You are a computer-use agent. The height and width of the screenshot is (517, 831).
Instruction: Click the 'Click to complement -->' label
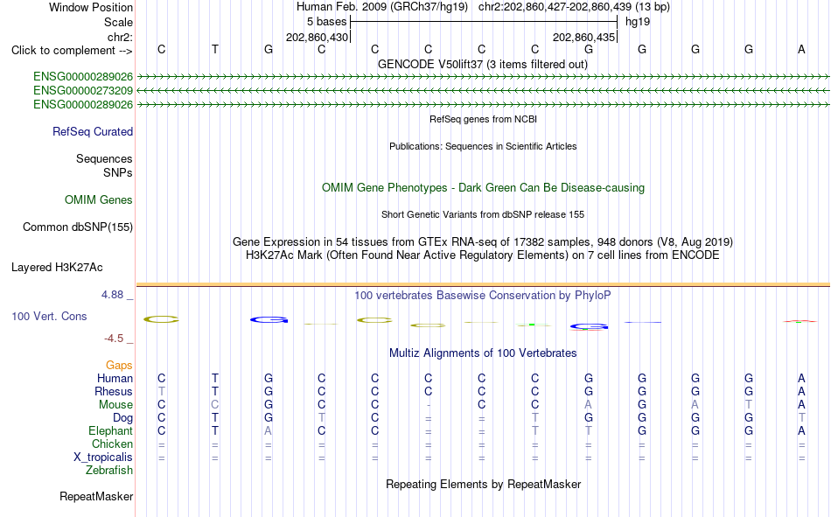[x=72, y=51]
